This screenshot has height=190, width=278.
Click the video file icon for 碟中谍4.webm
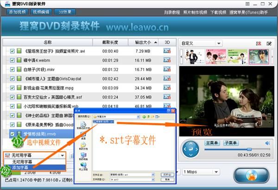[19, 60]
